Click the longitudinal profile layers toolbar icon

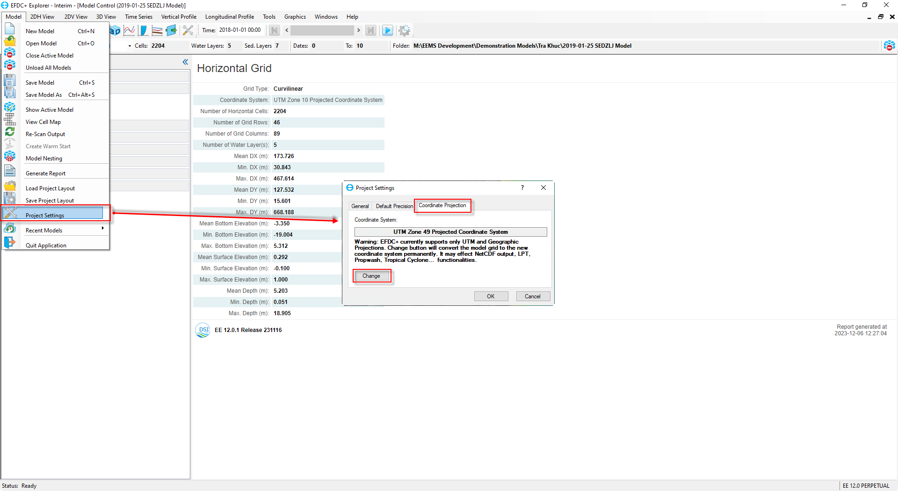pyautogui.click(x=157, y=31)
